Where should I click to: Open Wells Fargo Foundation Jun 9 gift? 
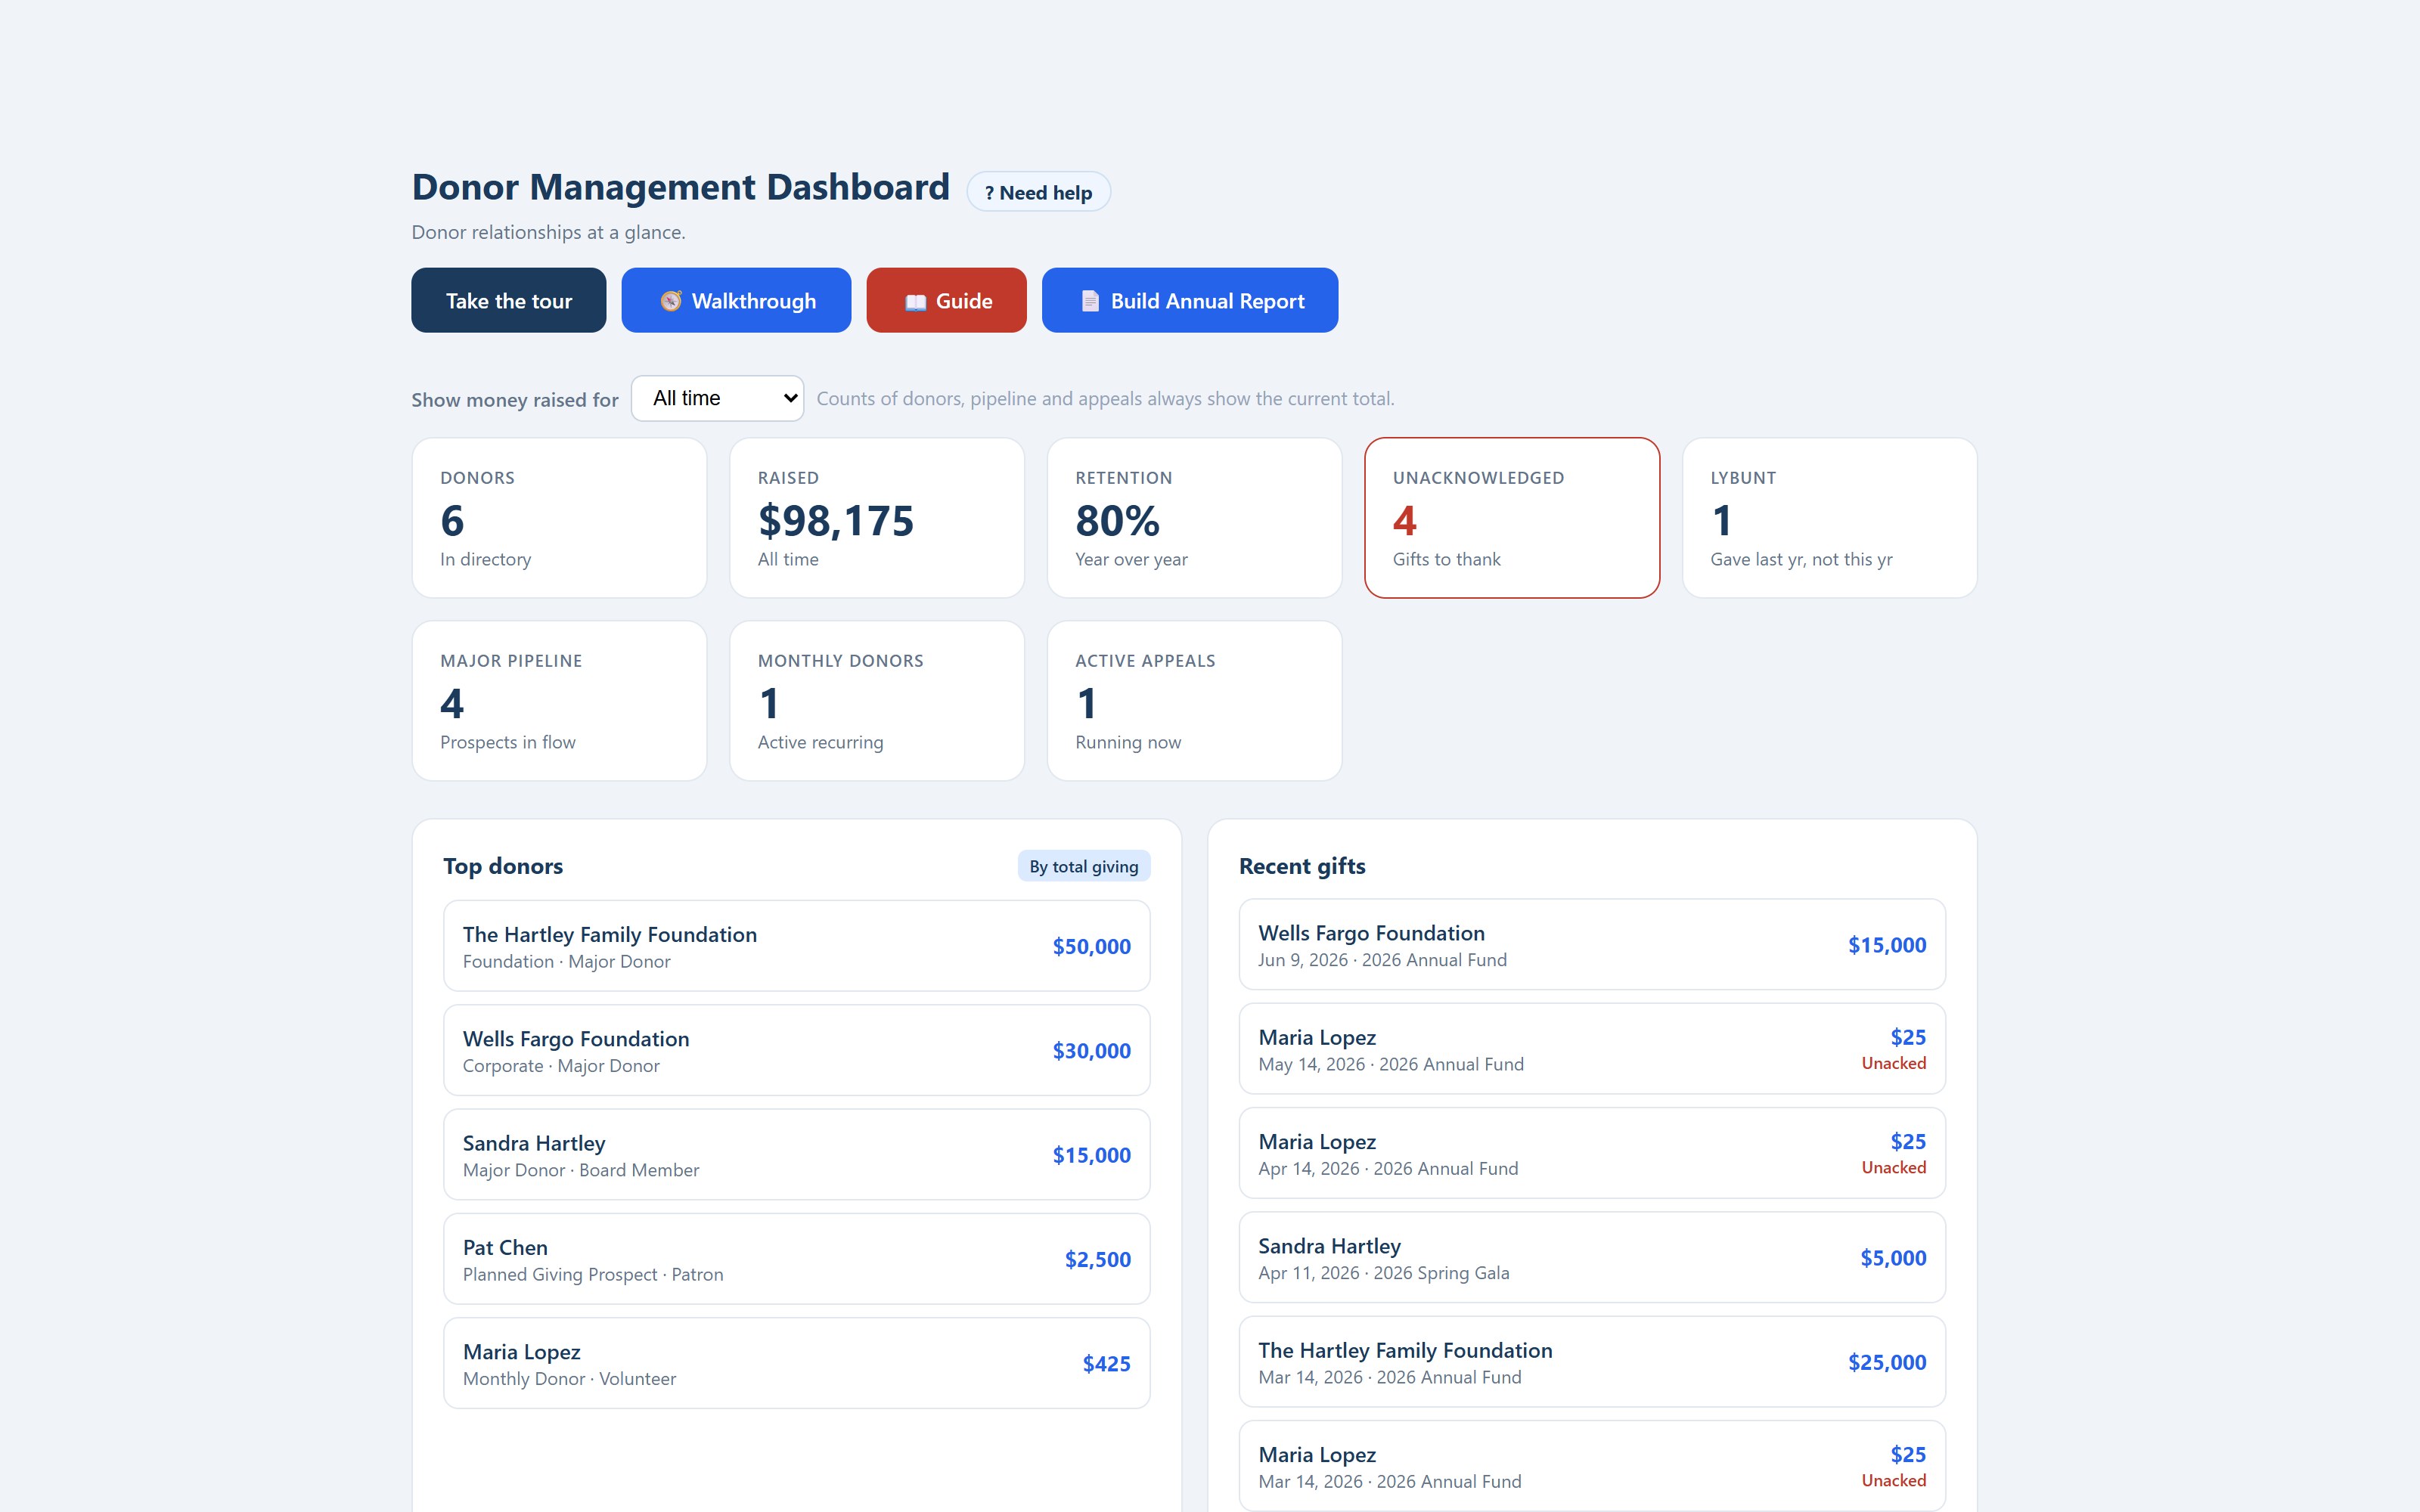click(1592, 944)
